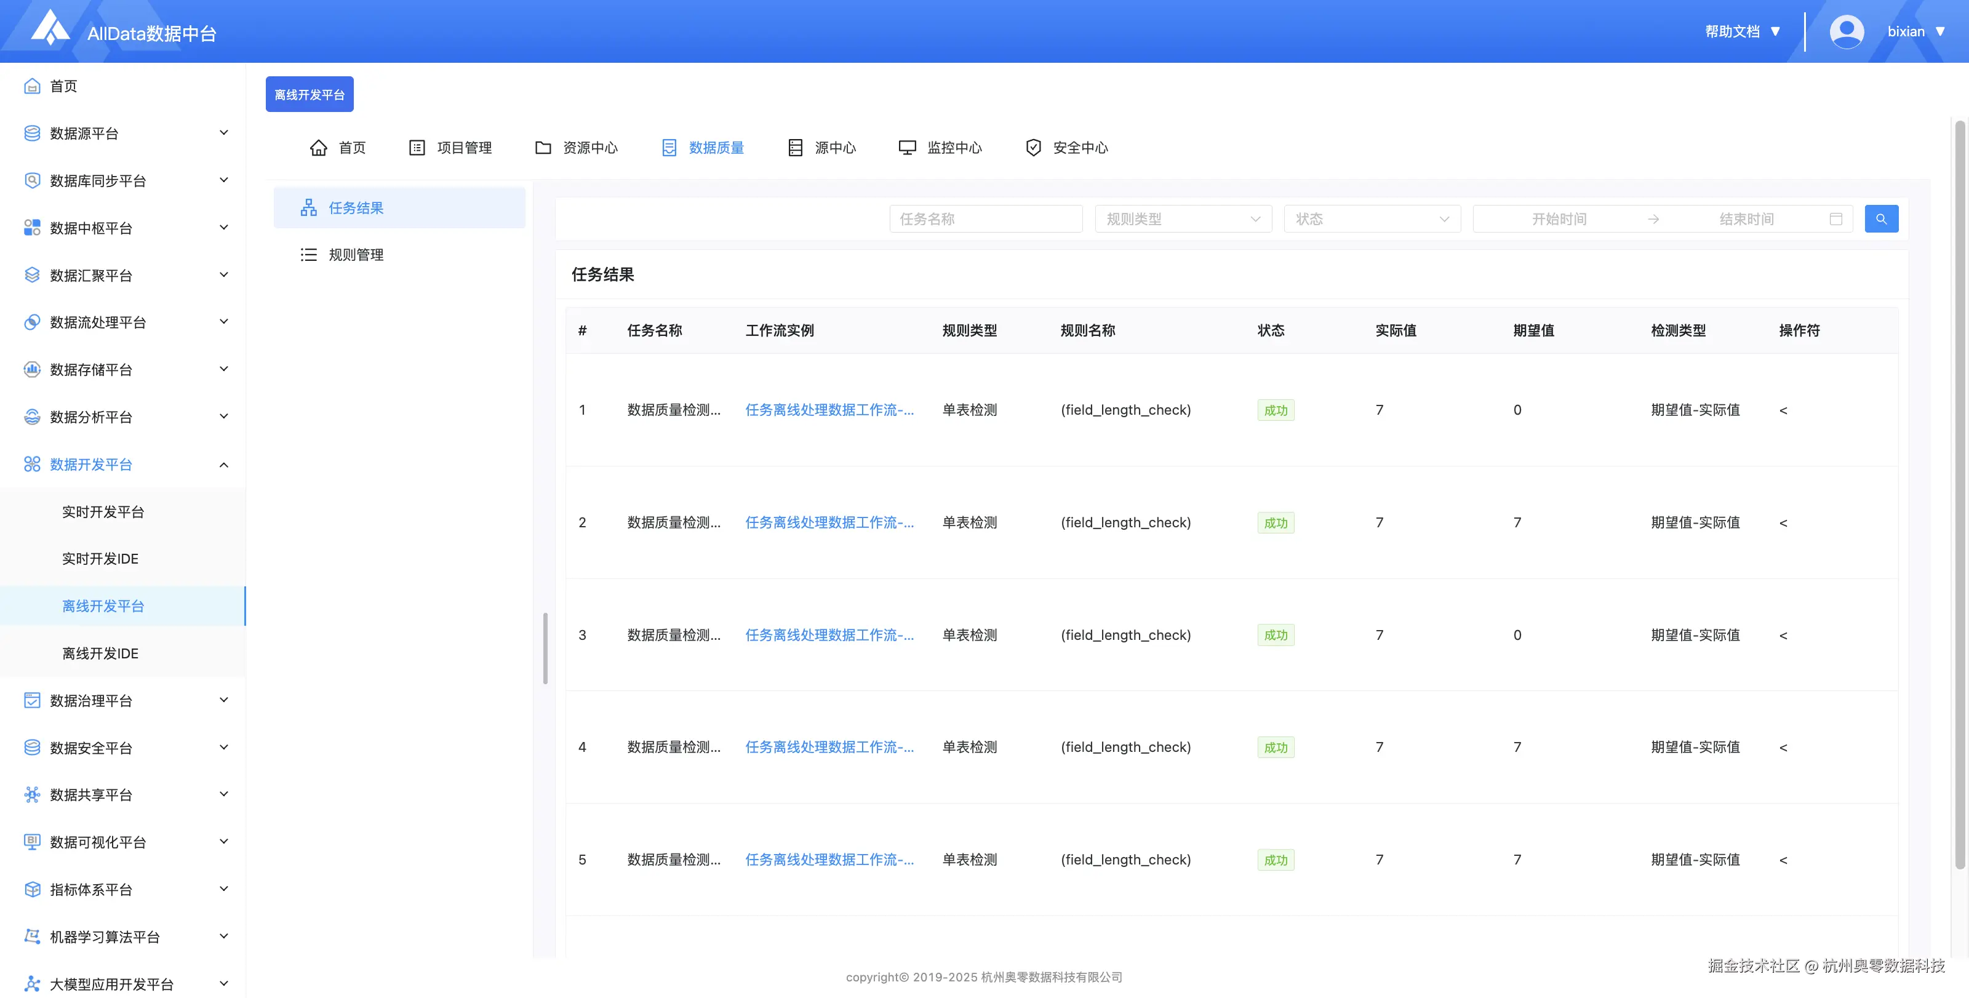
Task: Open the 规则类型 dropdown
Action: click(1183, 219)
